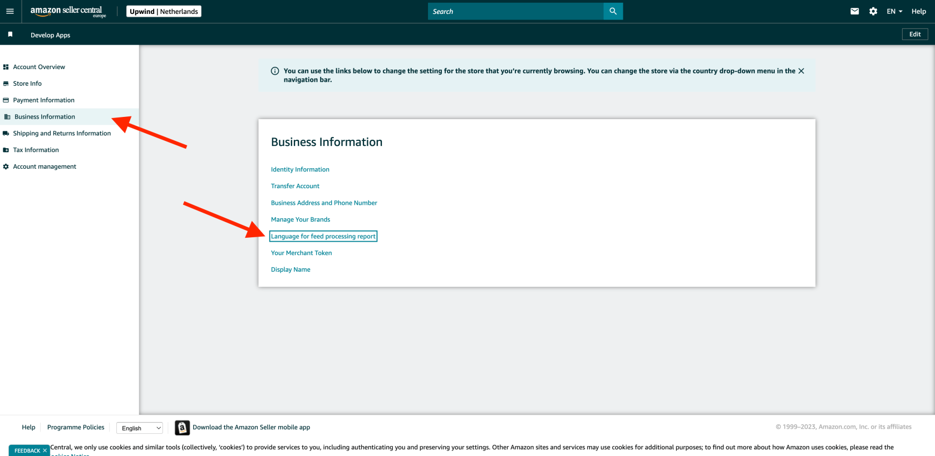The height and width of the screenshot is (456, 935).
Task: Click the Account management gear icon
Action: coord(6,166)
